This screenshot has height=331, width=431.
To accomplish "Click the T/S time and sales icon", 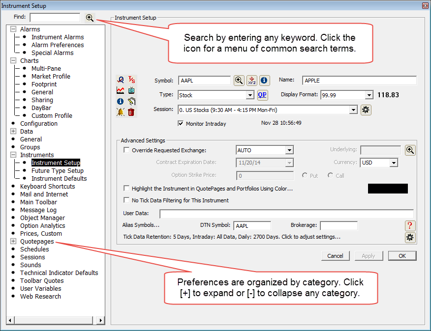I will [x=132, y=80].
